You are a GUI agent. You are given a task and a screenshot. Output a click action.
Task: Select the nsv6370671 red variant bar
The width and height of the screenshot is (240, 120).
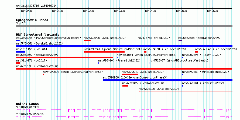pyautogui.click(x=130, y=74)
